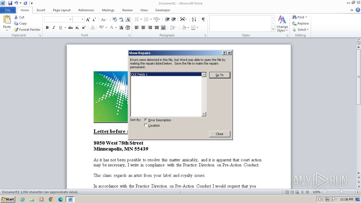This screenshot has width=361, height=203.
Task: Align text left
Action: coord(137,28)
